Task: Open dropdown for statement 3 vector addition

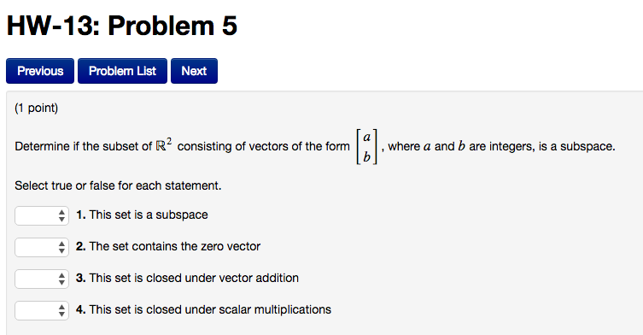Action: click(x=42, y=279)
